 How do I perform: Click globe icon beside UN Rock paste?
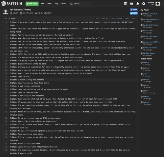[x=142, y=53]
